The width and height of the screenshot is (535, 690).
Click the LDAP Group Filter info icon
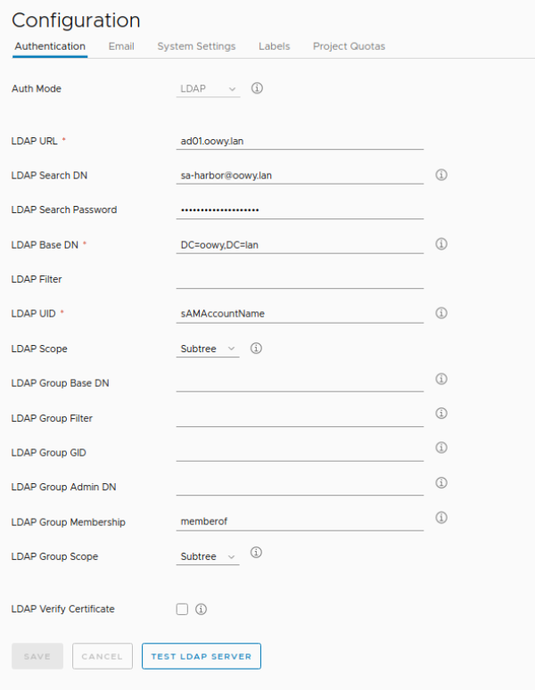click(x=440, y=414)
